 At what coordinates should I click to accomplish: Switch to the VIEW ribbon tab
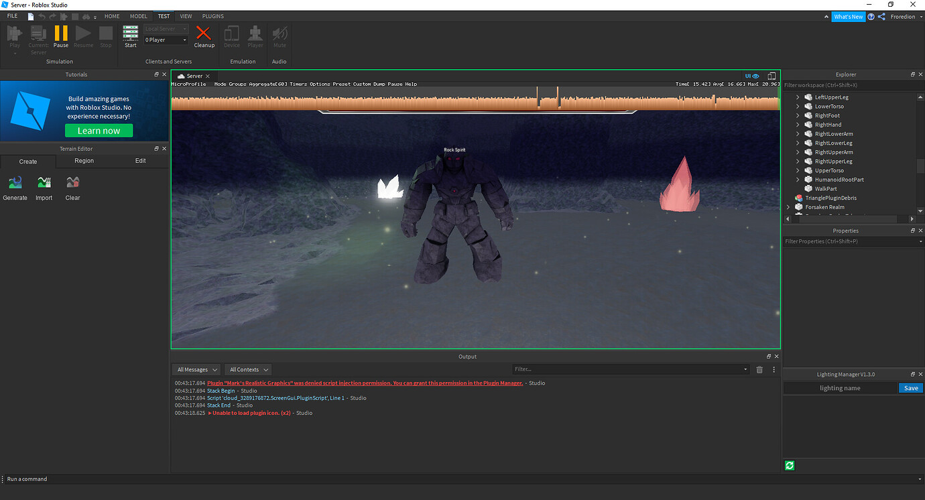[186, 16]
